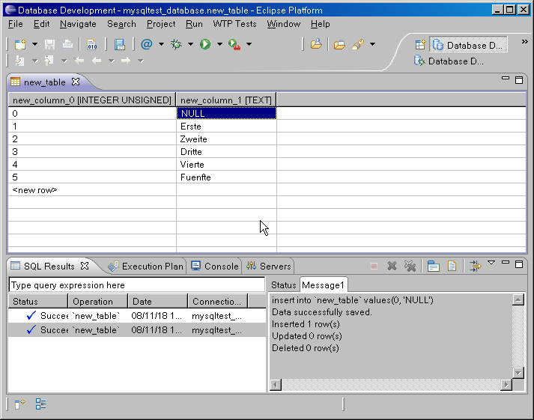Click the green Run button icon
Screen dimensions: 534x420
tap(205, 45)
